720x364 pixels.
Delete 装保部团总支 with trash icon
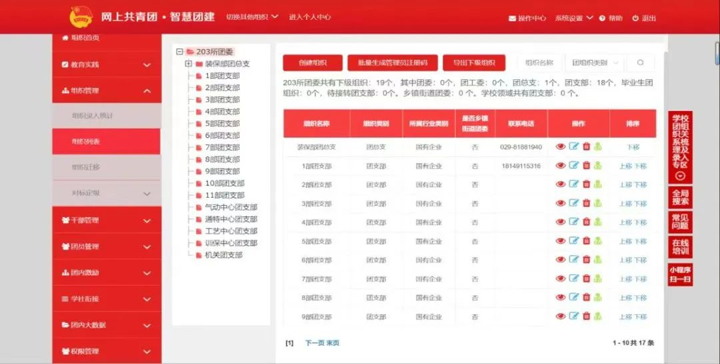[587, 146]
